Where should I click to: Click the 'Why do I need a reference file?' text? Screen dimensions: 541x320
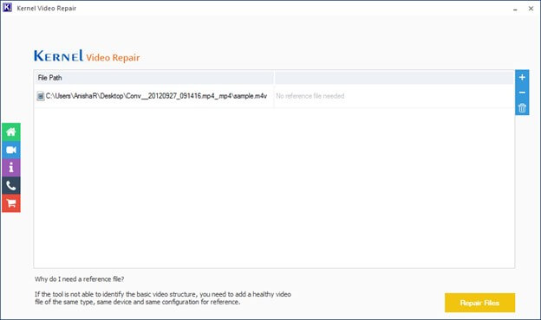pyautogui.click(x=80, y=279)
